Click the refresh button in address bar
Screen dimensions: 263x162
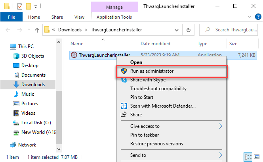(189, 30)
